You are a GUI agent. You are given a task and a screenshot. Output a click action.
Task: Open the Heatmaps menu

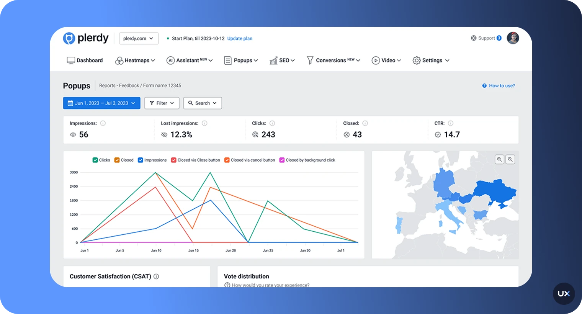point(135,60)
